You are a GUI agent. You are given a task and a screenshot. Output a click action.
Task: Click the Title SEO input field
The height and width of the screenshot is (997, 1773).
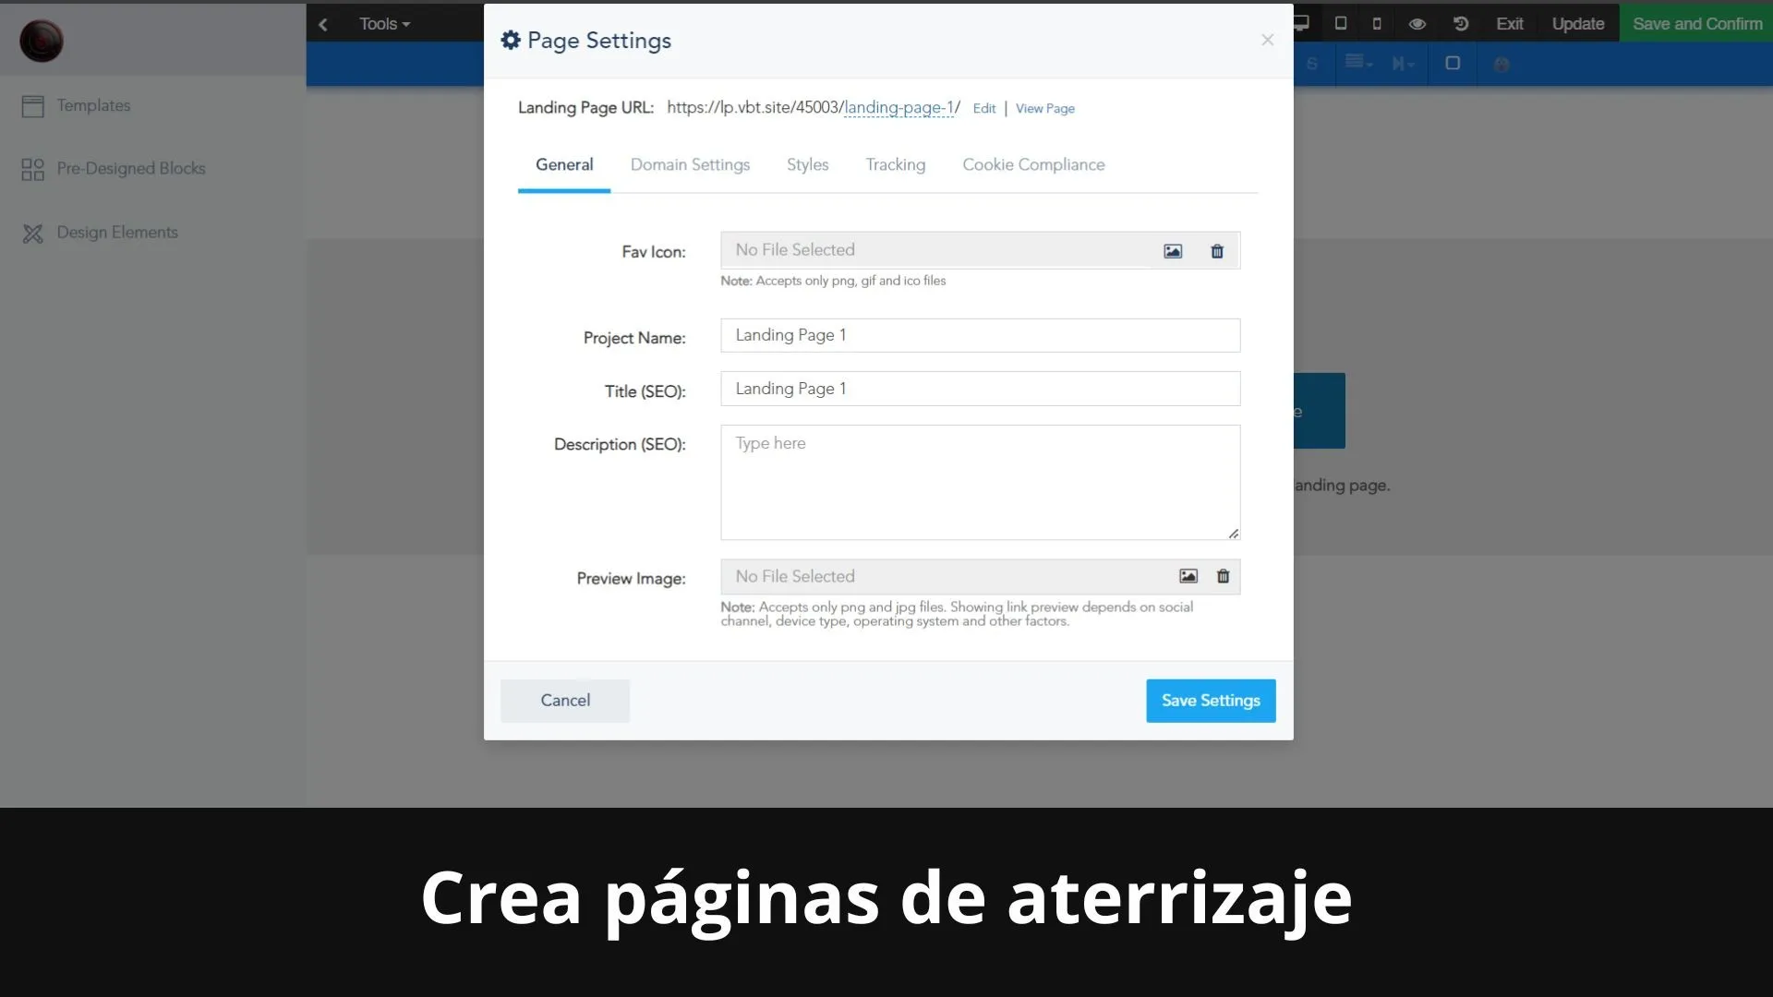point(979,389)
